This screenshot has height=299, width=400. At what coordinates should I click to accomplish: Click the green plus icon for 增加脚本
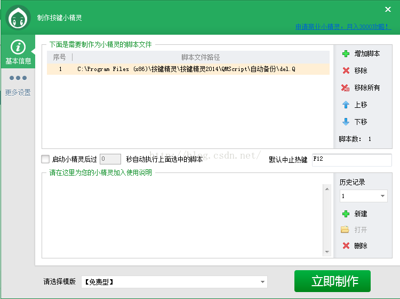point(346,53)
